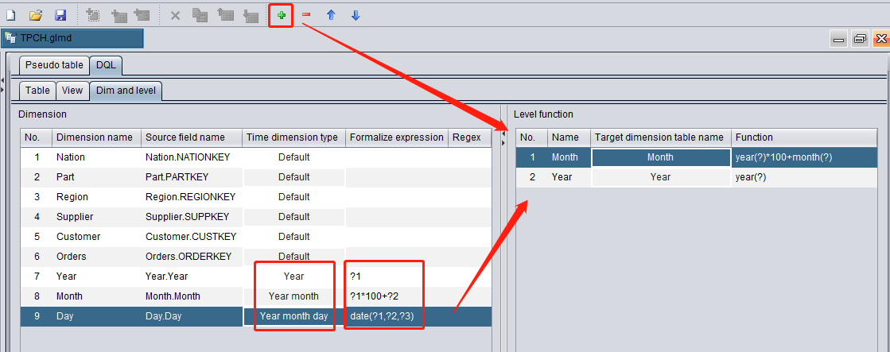
Task: Click the grayed move table up icon
Action: 226,16
